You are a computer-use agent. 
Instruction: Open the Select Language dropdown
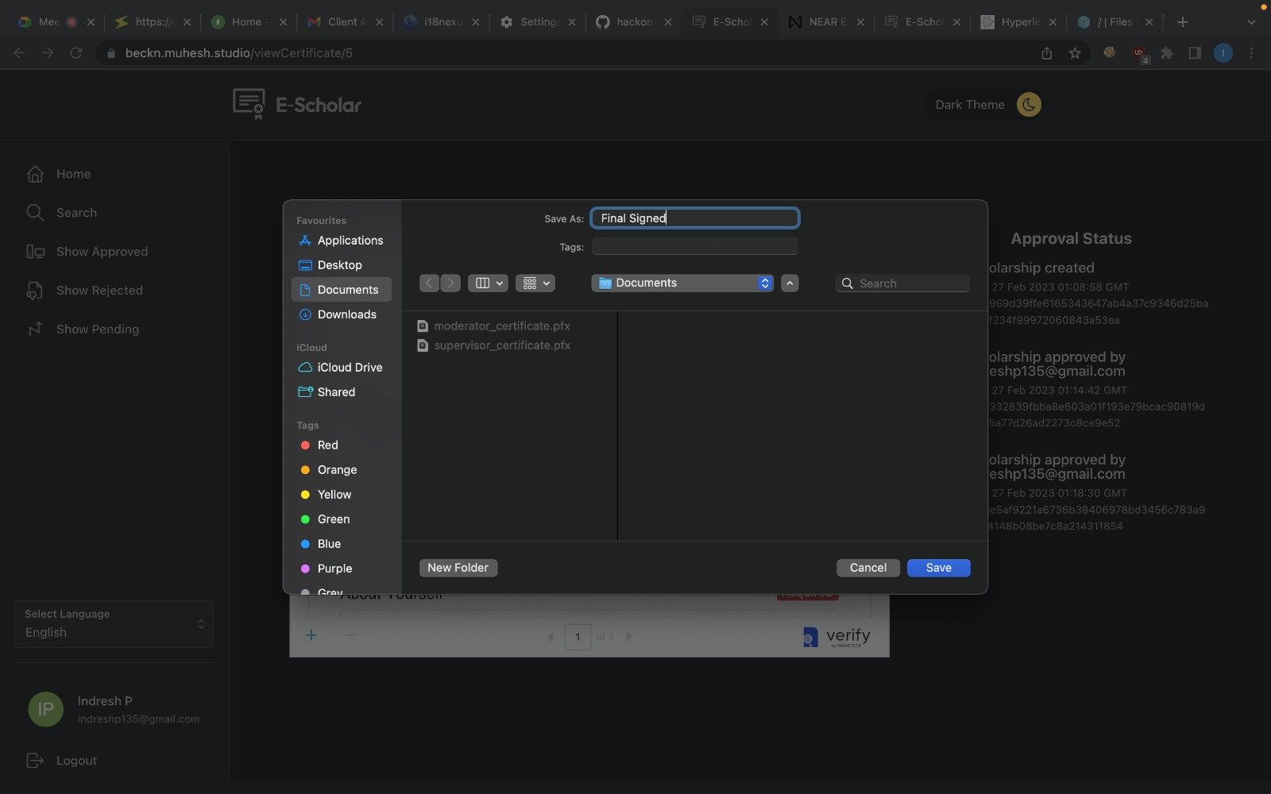tap(114, 624)
